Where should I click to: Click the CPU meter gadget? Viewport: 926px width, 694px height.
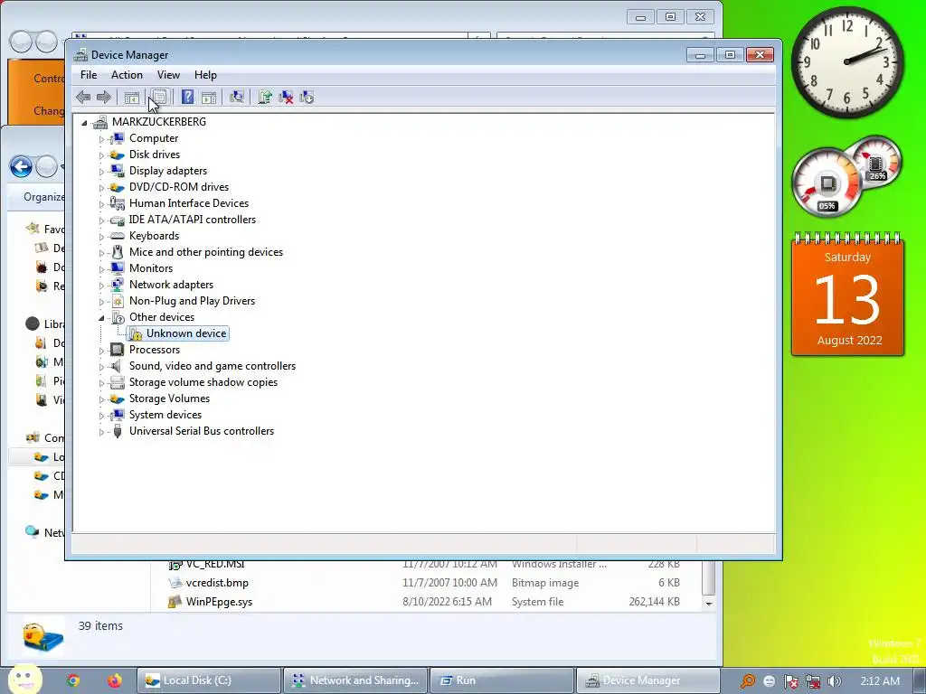point(827,183)
